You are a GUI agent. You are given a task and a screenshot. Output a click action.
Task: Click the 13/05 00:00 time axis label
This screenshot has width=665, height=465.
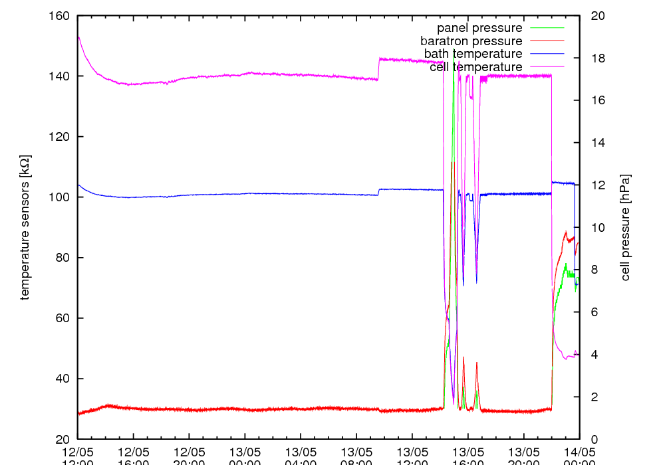pyautogui.click(x=245, y=457)
